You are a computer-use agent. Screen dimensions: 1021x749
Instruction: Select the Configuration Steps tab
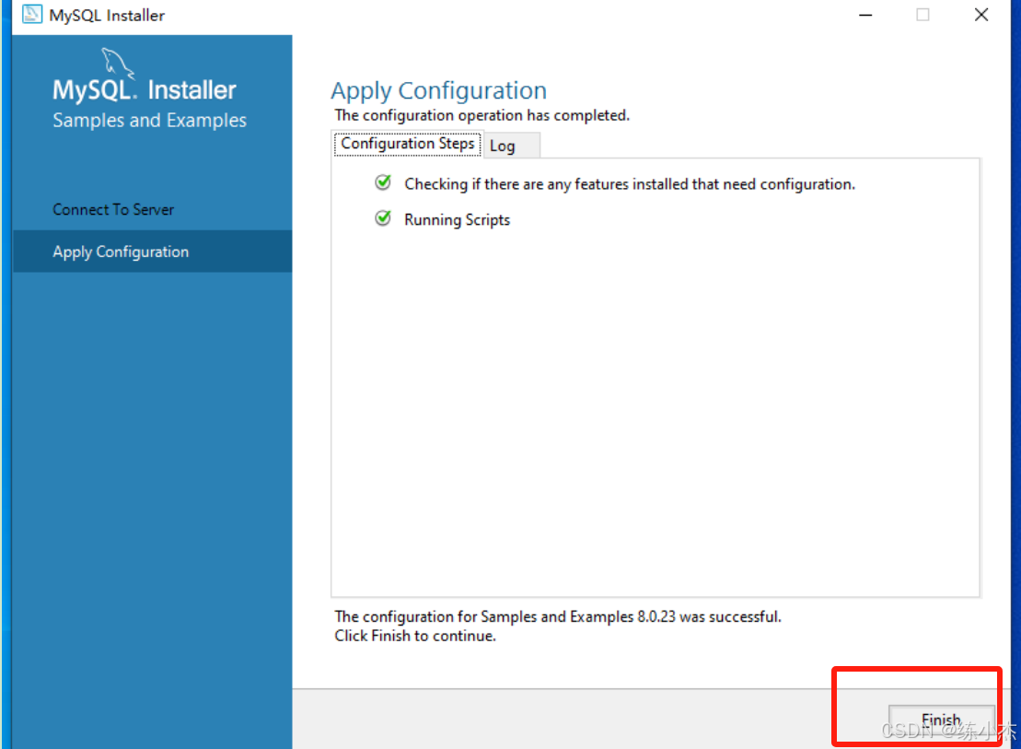pyautogui.click(x=408, y=144)
